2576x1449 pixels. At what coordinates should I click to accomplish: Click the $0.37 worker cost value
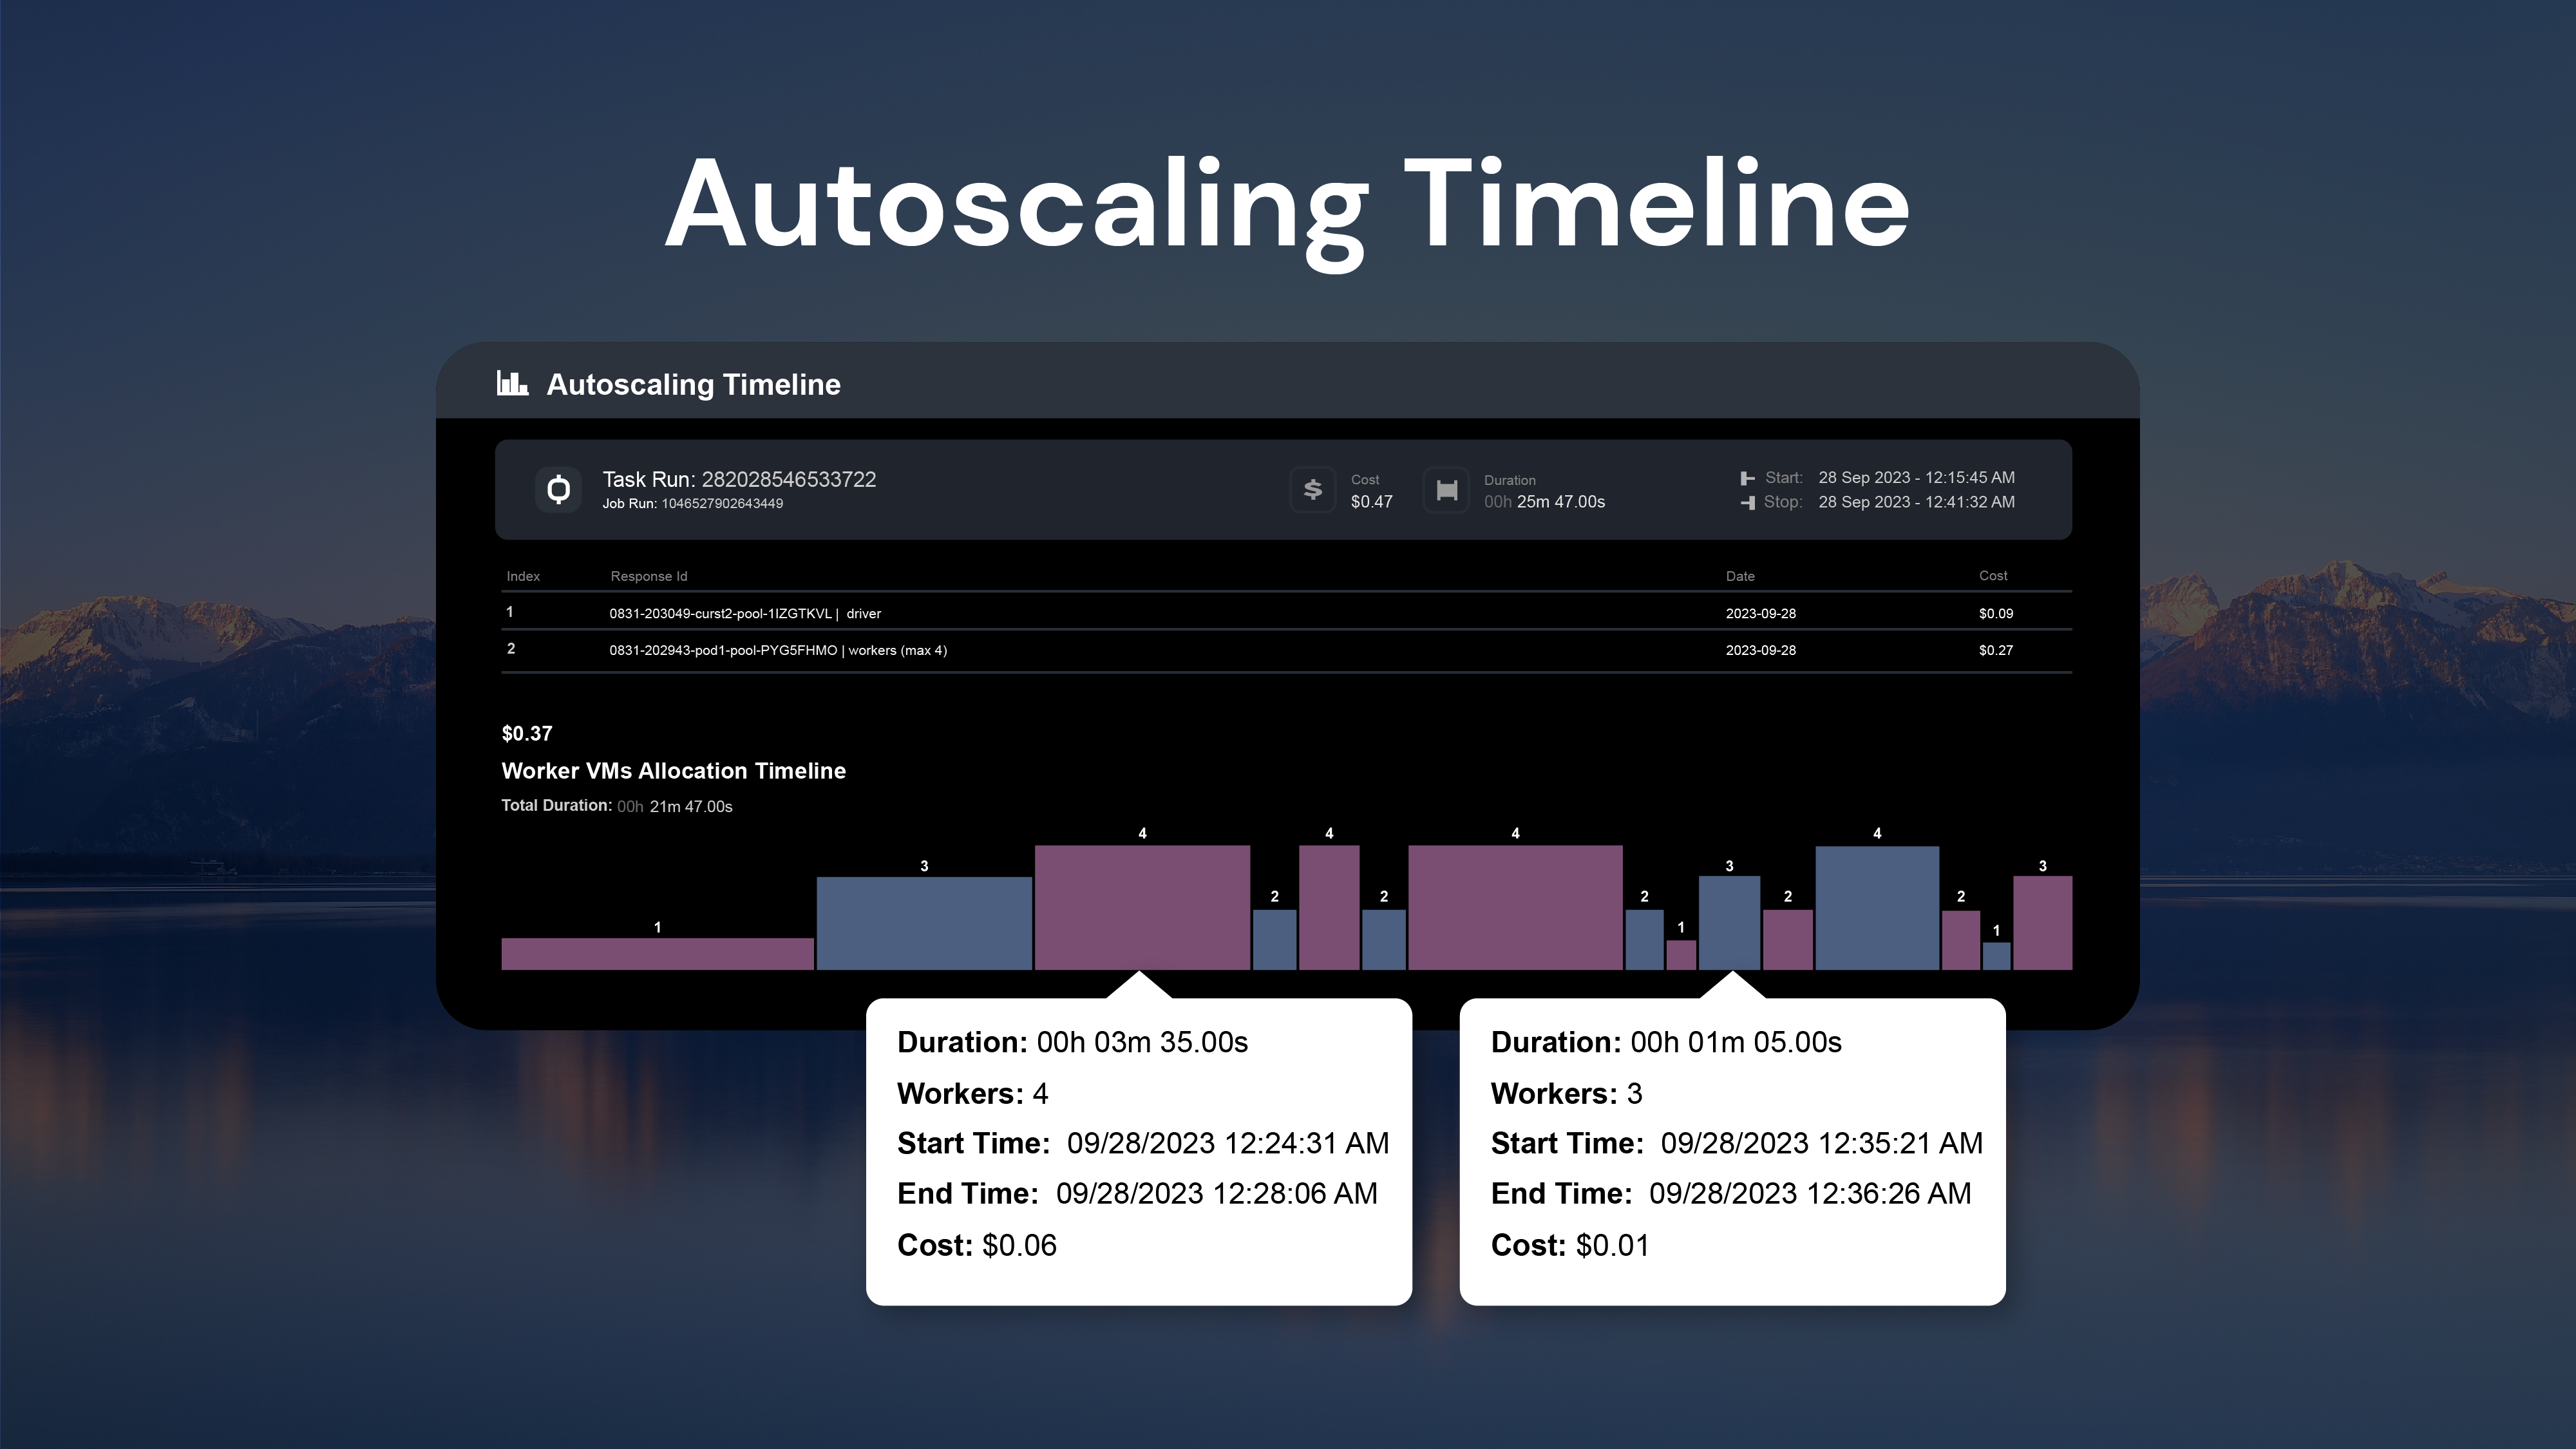[x=527, y=733]
